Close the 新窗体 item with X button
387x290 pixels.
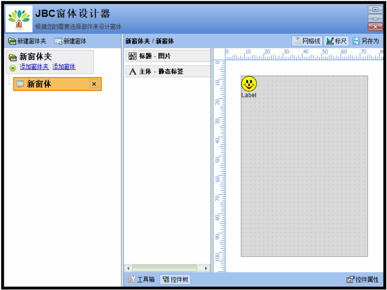point(94,84)
